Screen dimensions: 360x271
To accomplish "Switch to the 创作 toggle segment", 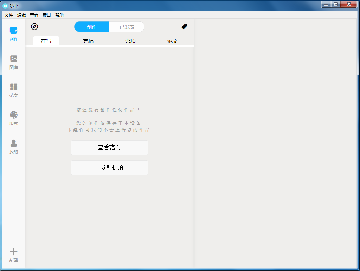I will pyautogui.click(x=92, y=27).
